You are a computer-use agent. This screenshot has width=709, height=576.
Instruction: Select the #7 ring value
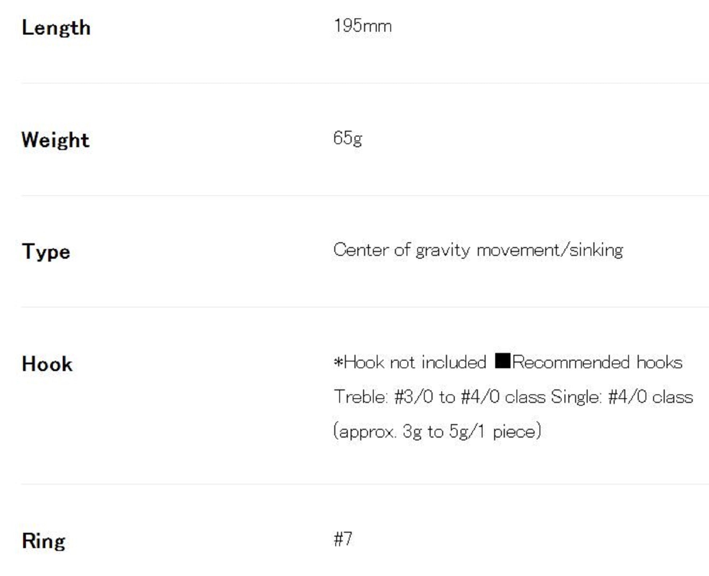(x=343, y=540)
